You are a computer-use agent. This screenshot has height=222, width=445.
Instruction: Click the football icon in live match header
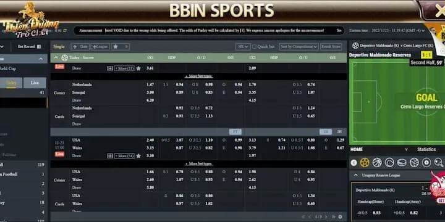[x=355, y=46]
